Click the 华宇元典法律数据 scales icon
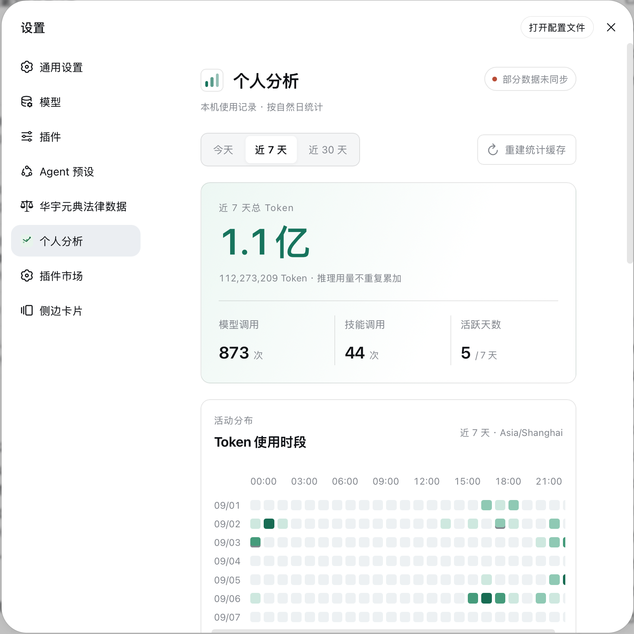 [x=26, y=206]
